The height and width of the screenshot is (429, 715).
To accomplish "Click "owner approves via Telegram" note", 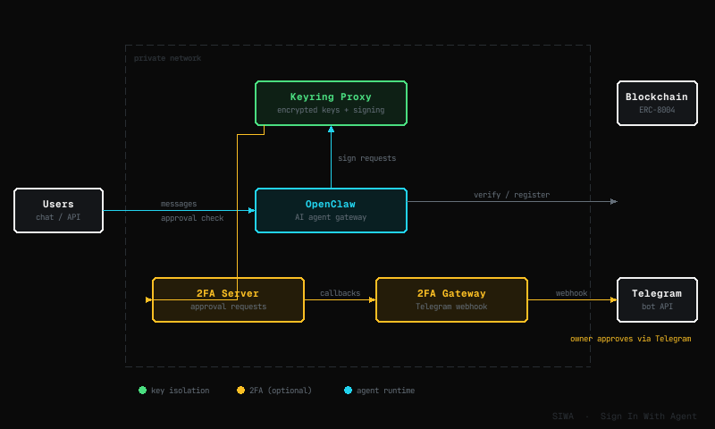I will pyautogui.click(x=630, y=339).
